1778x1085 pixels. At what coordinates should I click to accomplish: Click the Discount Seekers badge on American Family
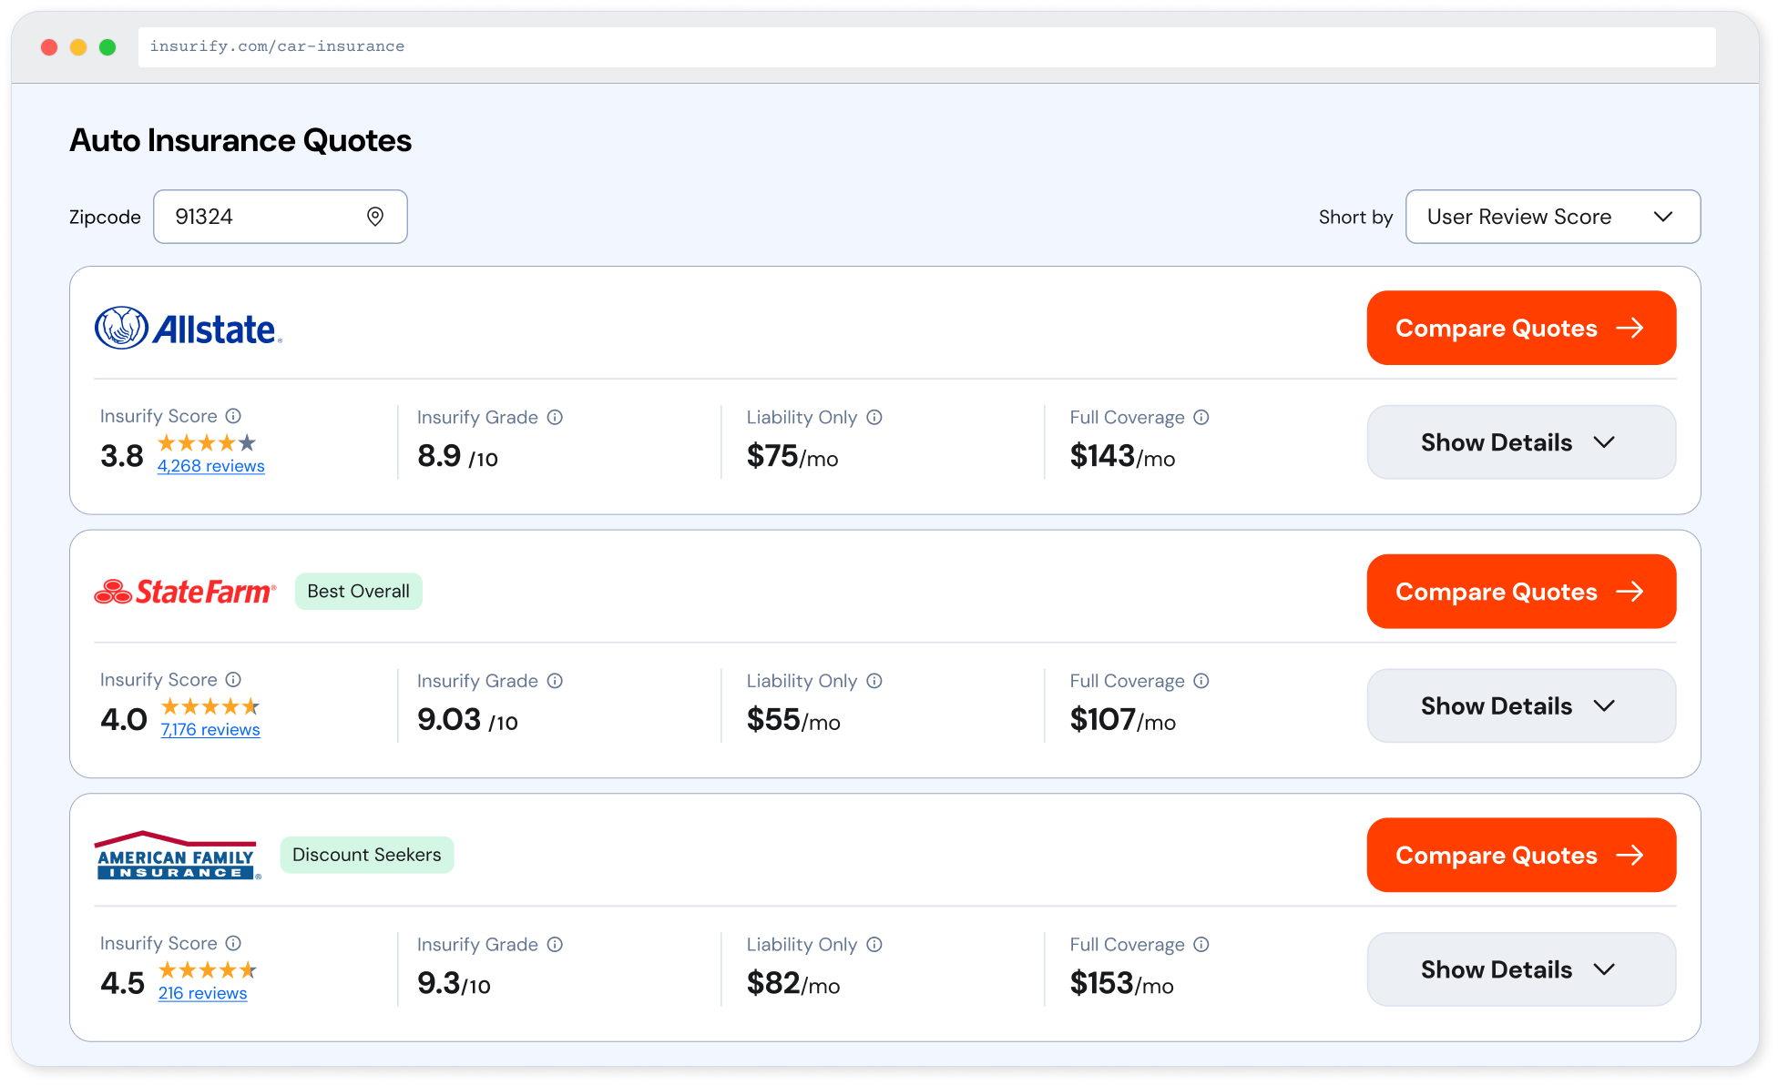[x=366, y=855]
